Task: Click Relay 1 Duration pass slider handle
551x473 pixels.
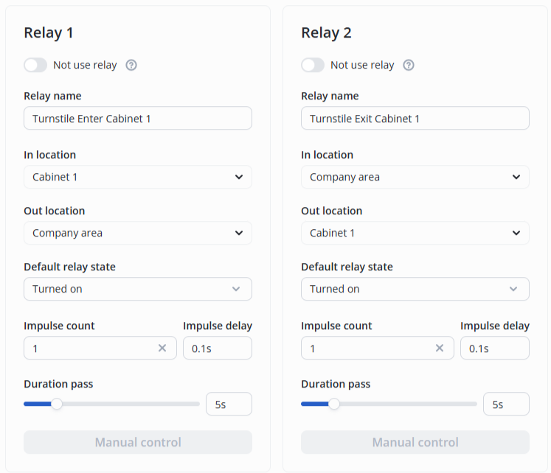Action: pyautogui.click(x=57, y=404)
